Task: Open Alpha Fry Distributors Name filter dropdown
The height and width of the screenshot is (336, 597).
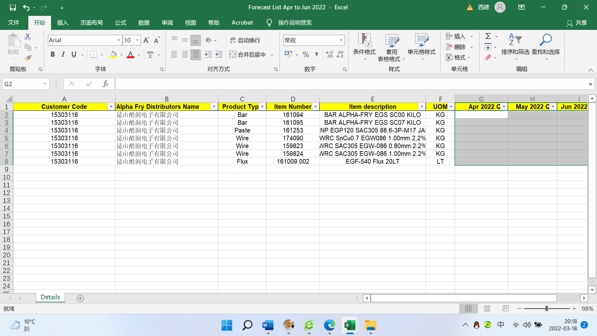Action: 214,107
